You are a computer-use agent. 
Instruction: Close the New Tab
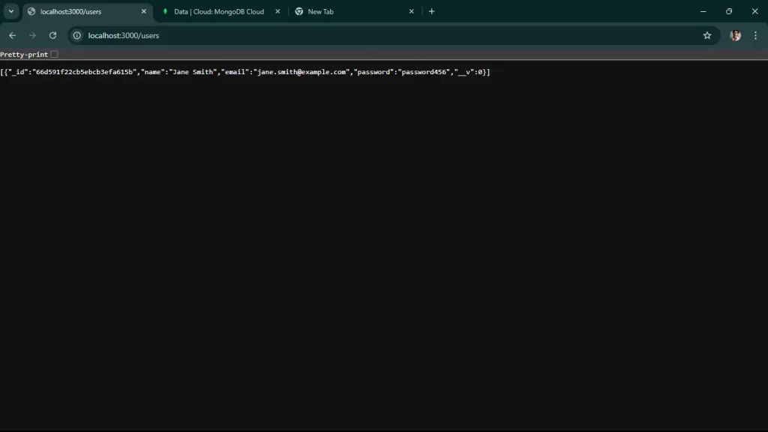(x=411, y=11)
